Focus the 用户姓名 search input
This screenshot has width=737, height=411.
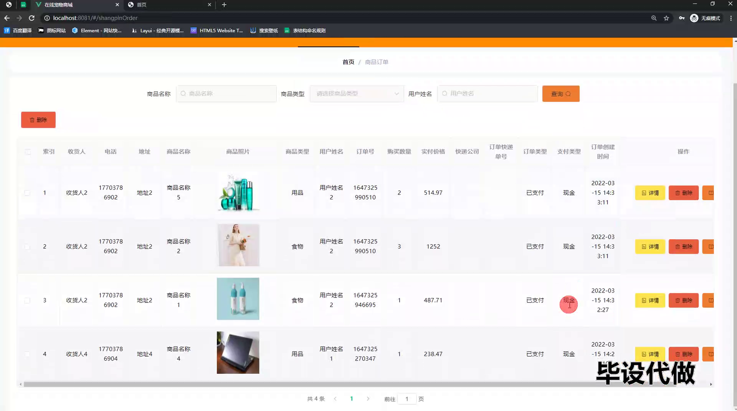[x=487, y=94]
